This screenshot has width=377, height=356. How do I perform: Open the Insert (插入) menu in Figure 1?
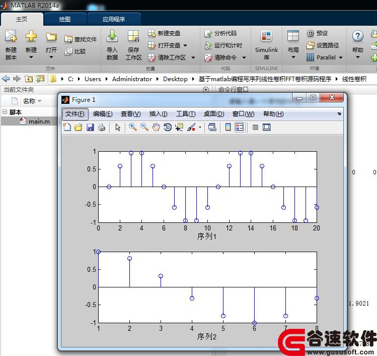pyautogui.click(x=158, y=113)
